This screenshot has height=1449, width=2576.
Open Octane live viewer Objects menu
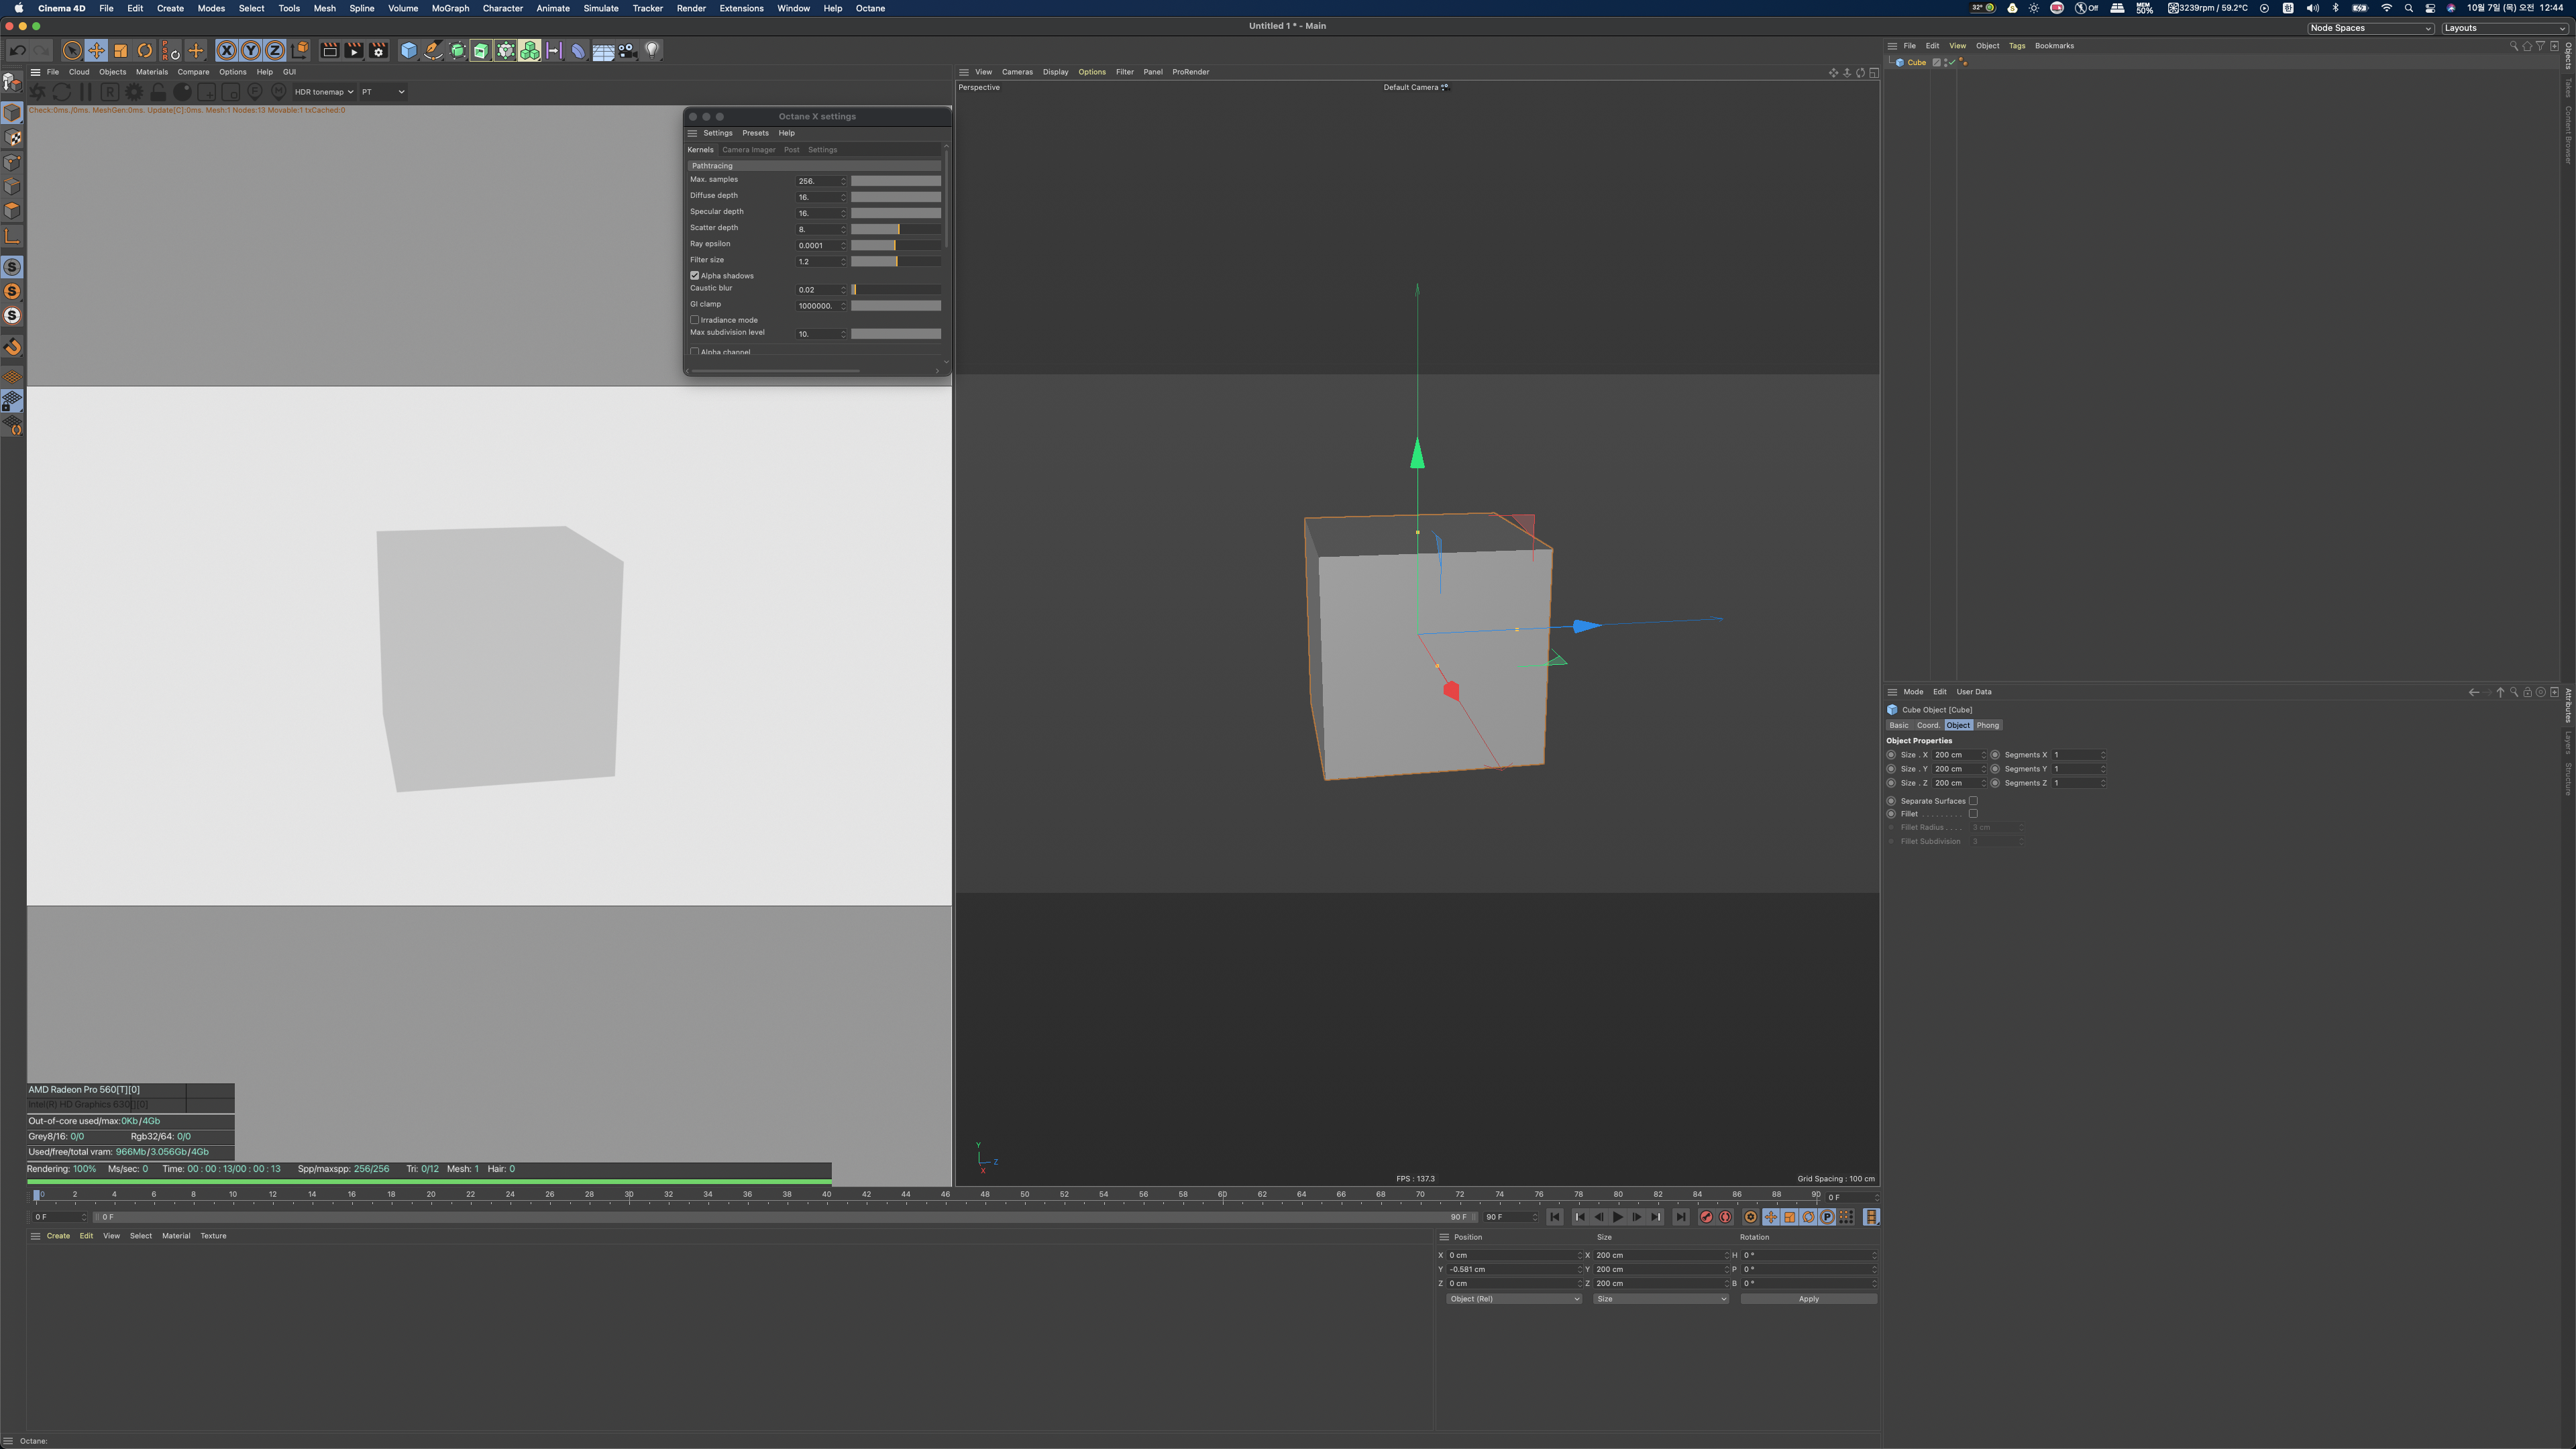click(112, 72)
